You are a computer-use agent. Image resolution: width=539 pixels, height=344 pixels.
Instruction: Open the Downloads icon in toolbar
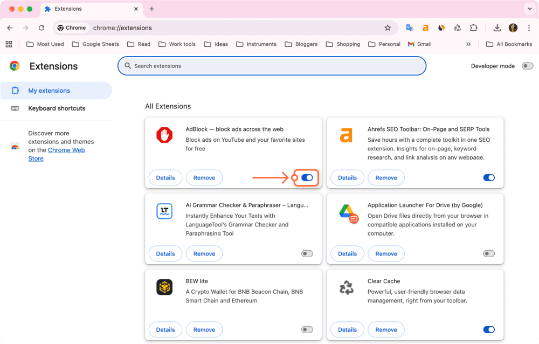(497, 28)
